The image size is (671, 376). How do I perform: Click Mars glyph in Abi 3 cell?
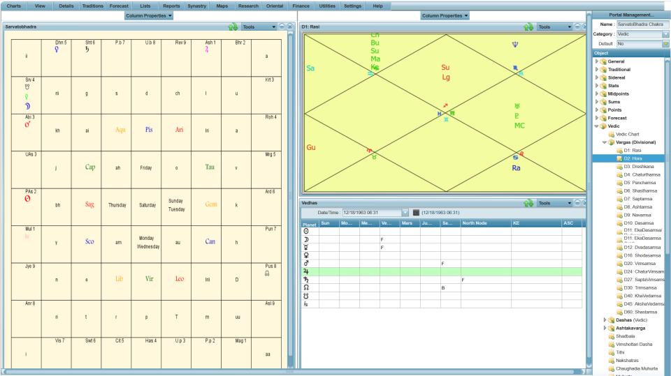[x=27, y=124]
